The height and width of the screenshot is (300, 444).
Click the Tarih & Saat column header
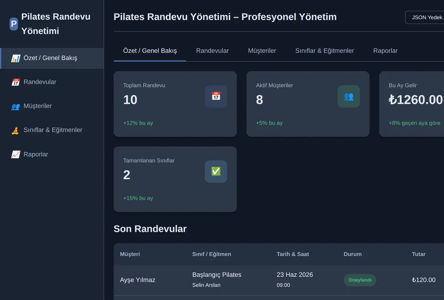click(293, 254)
